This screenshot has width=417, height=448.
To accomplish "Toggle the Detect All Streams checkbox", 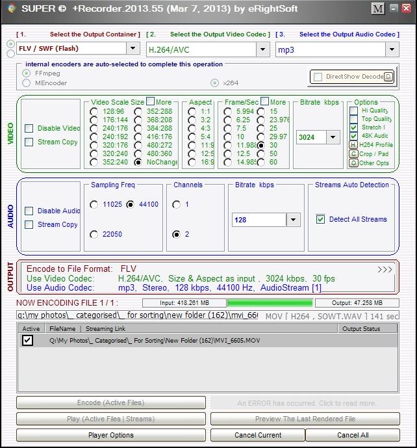I will [320, 219].
